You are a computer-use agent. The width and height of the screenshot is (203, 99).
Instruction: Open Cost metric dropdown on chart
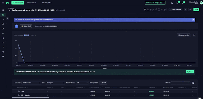33,35
